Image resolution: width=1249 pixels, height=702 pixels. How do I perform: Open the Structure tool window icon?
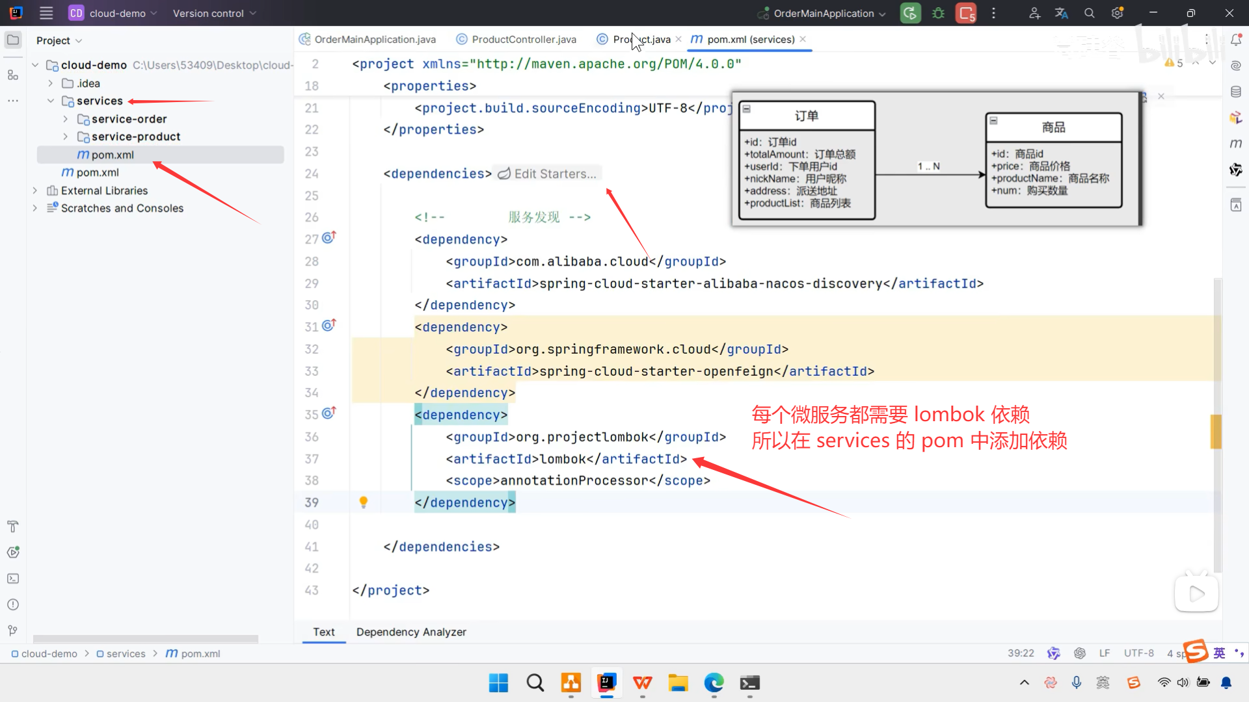[12, 75]
